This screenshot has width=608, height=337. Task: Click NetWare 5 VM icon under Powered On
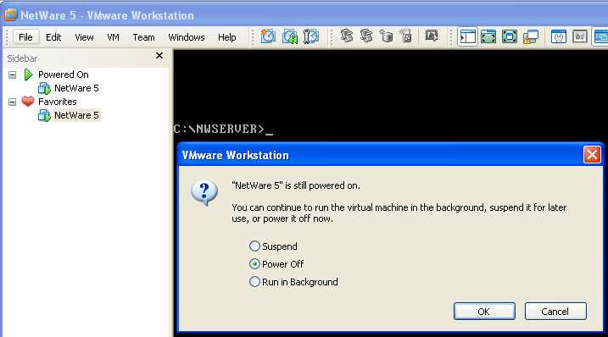click(x=44, y=88)
